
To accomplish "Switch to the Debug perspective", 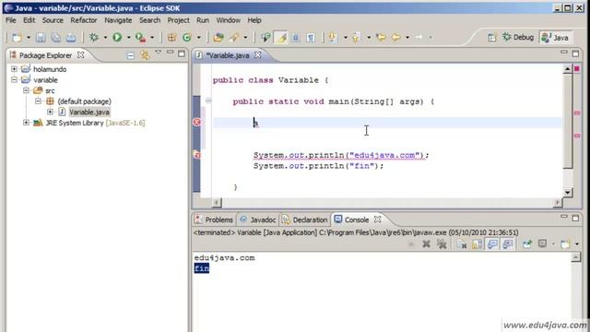I will click(x=518, y=37).
